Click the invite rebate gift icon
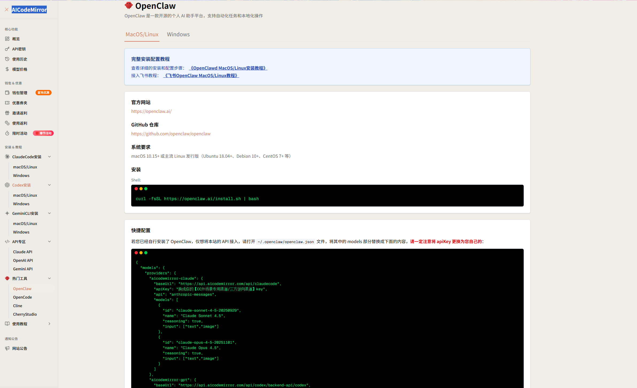637x388 pixels. pyautogui.click(x=7, y=113)
